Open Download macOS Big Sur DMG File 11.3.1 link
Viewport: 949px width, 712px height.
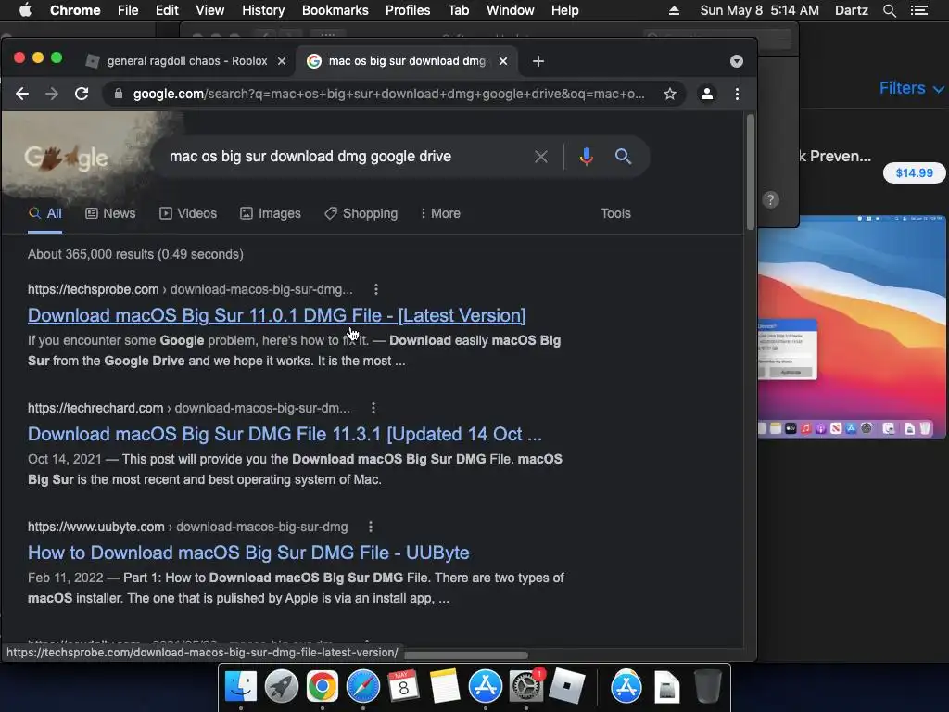point(285,434)
